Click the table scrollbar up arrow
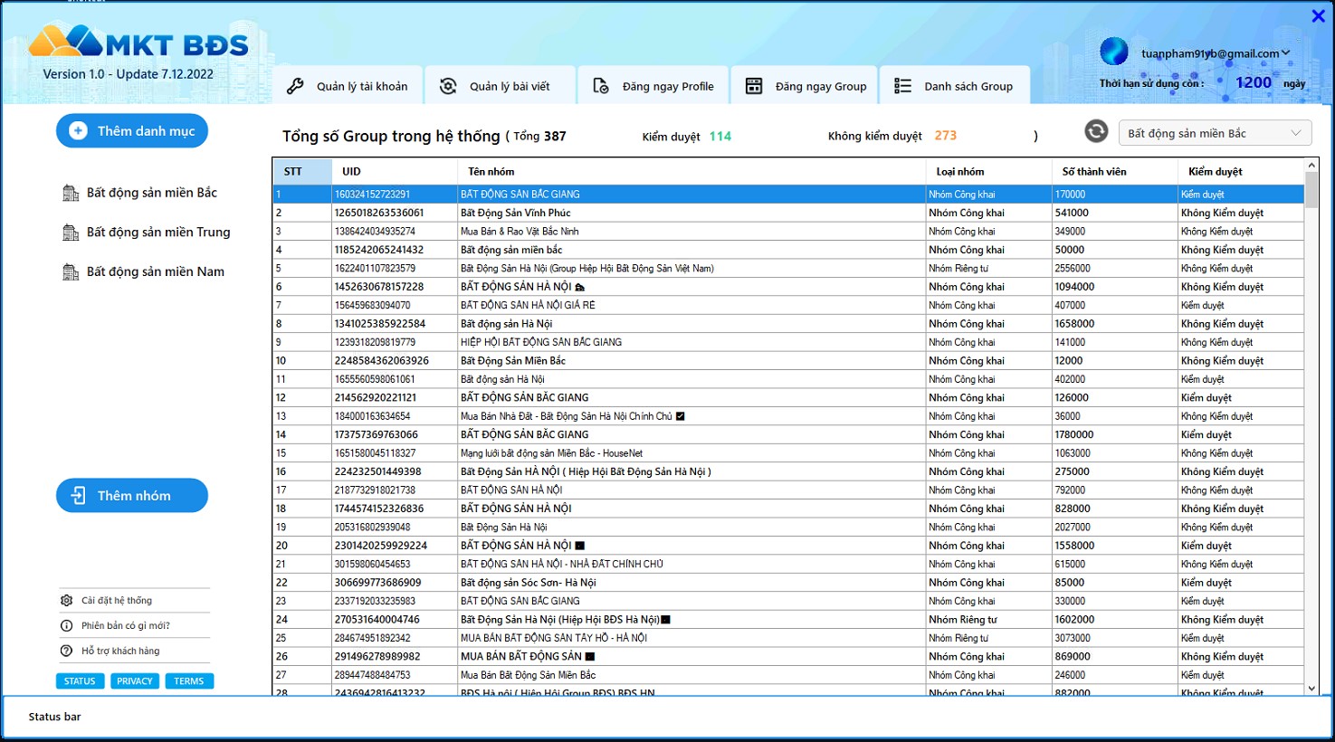 [x=1311, y=166]
